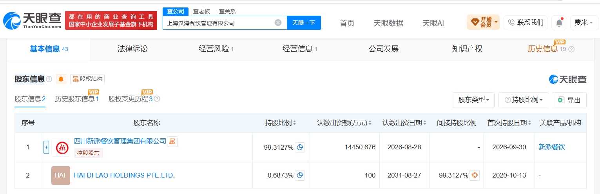Click pie chart icon beside 0.6873% holding
The height and width of the screenshot is (194, 600).
tap(300, 175)
